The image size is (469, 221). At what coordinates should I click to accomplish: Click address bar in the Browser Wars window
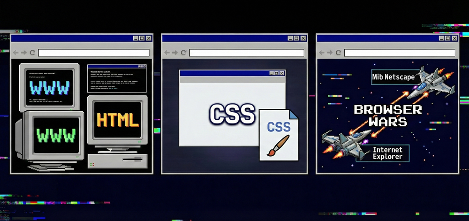[400, 53]
